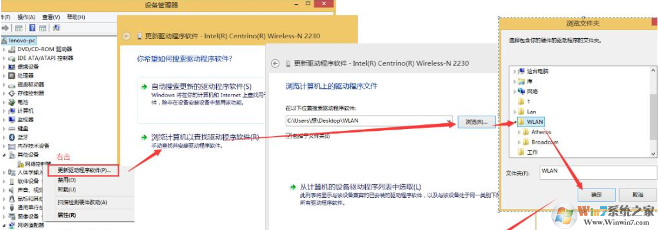
Task: Open the 查看(V) menu
Action: (x=51, y=17)
